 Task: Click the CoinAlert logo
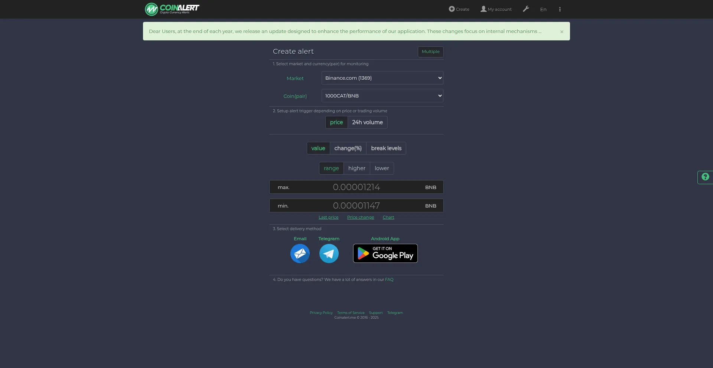[172, 9]
